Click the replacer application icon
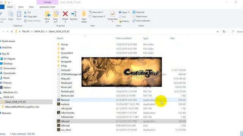Screen dimensions: 243x136 (x=58, y=104)
